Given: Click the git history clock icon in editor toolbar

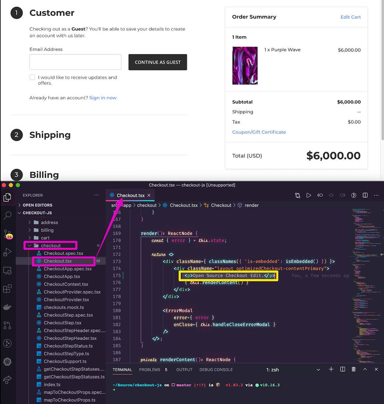Looking at the screenshot, I should pyautogui.click(x=354, y=195).
